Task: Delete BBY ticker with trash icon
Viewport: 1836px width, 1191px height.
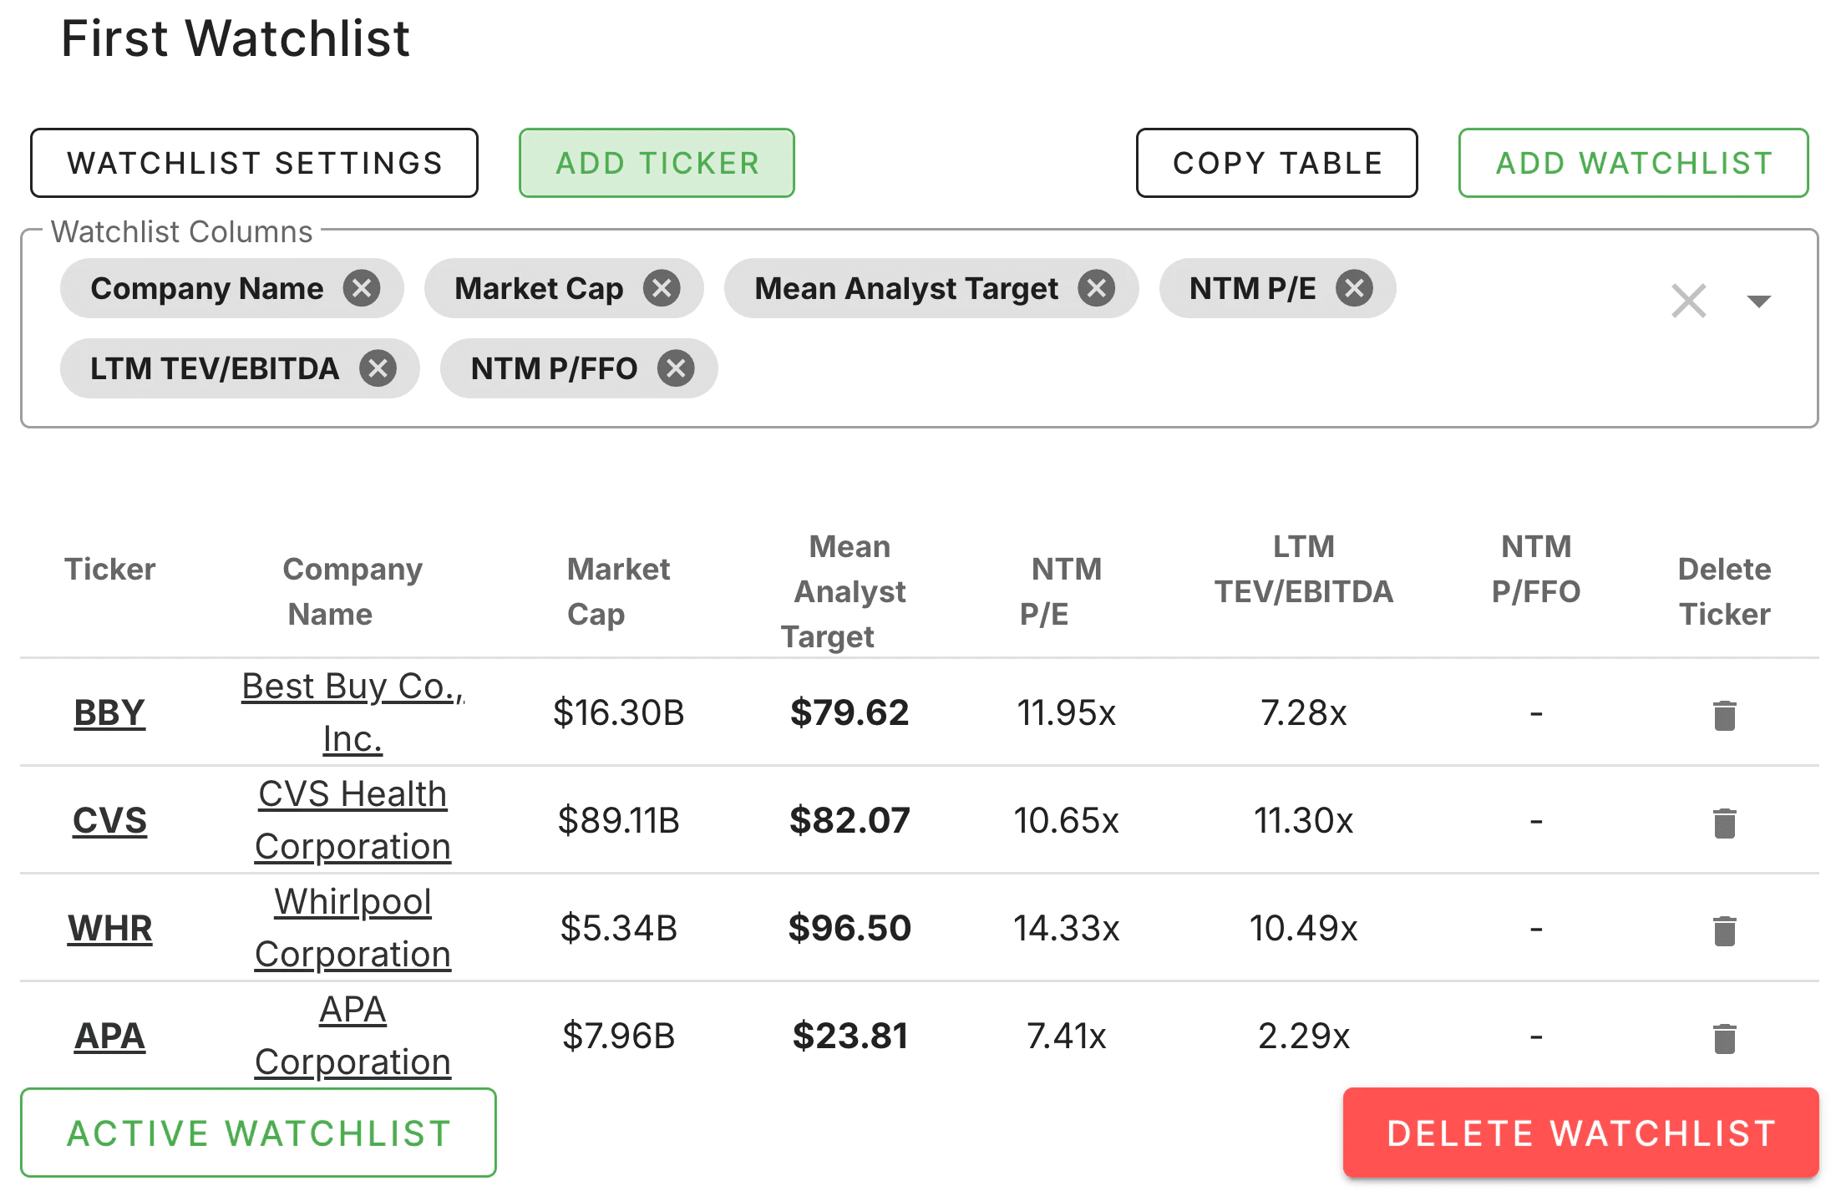Action: 1724,715
